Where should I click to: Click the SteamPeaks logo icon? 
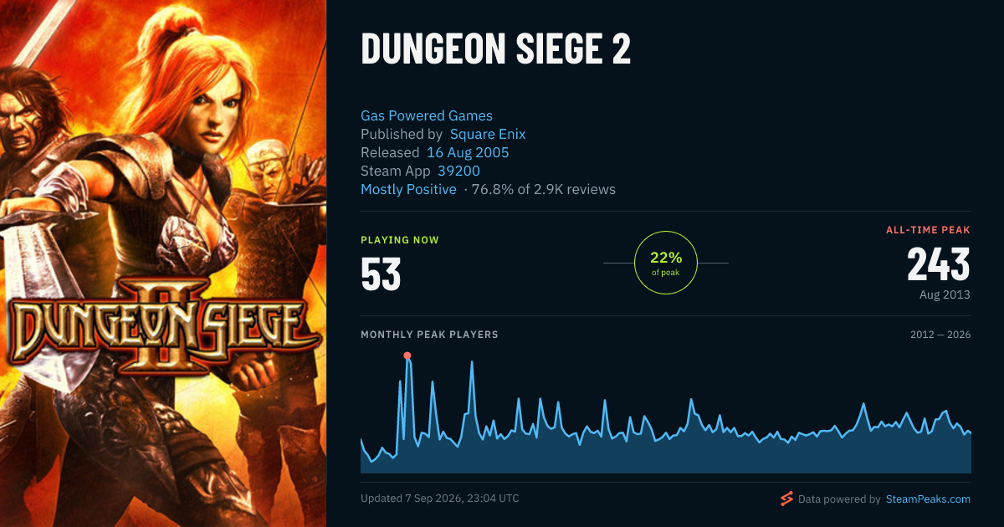(786, 499)
